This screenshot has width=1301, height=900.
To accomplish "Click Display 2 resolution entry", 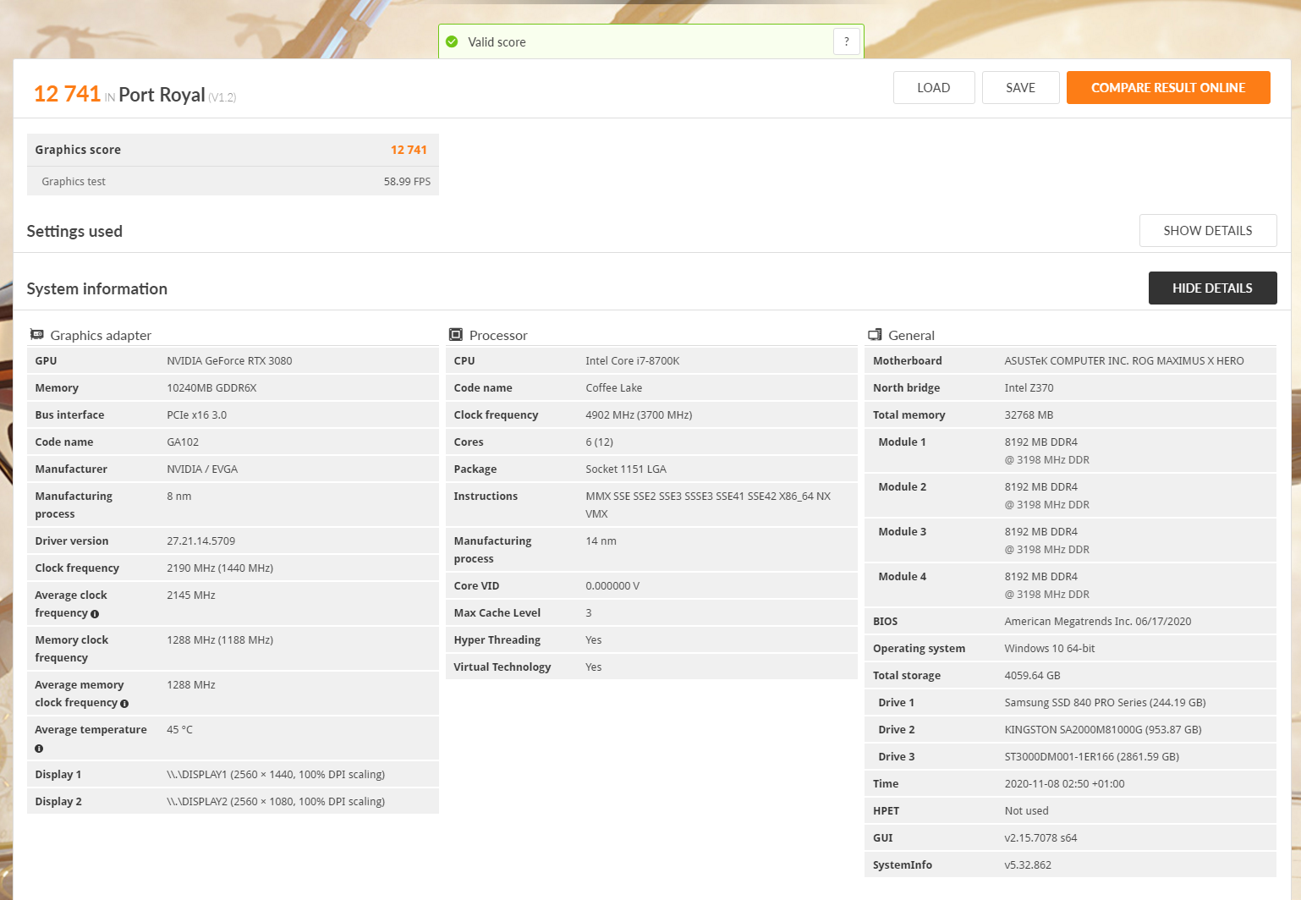I will 276,801.
